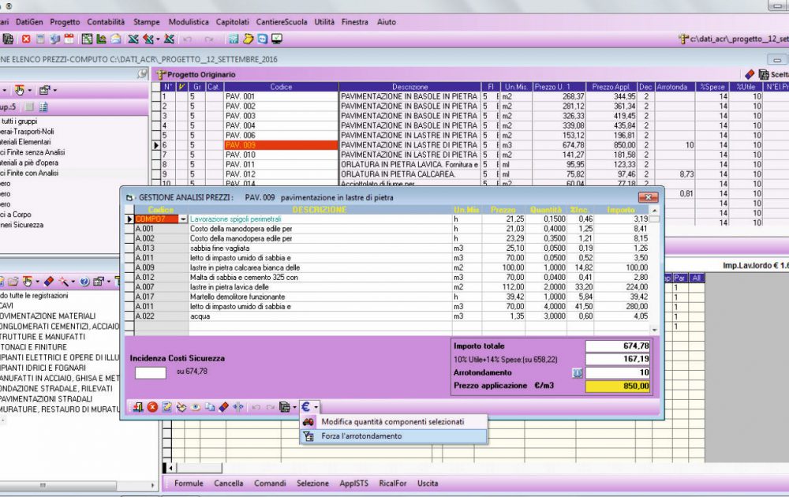
Task: Click the Formule button in bottom bar
Action: (189, 484)
